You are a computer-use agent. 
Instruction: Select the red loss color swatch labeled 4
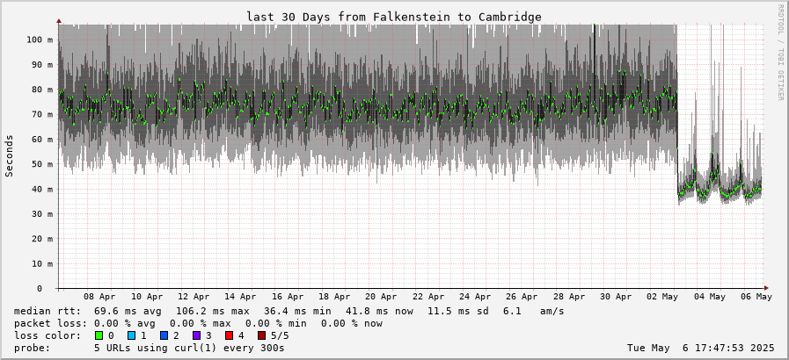[x=229, y=335]
